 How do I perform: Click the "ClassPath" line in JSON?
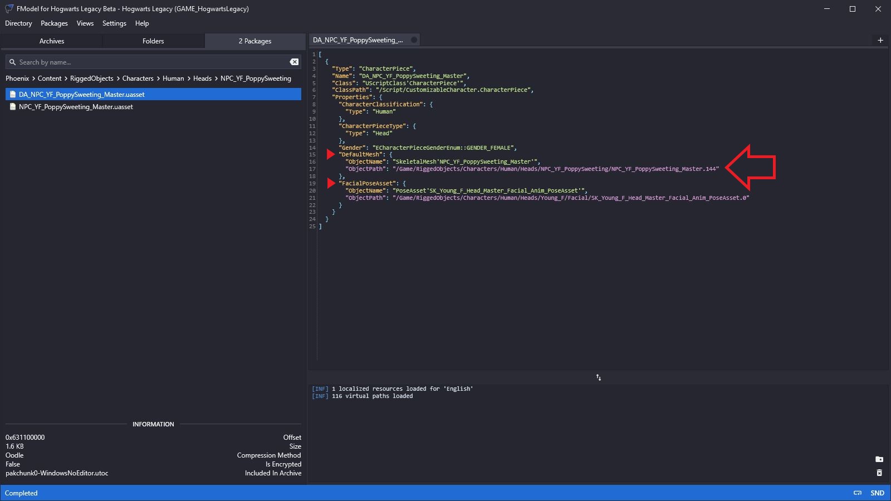(x=433, y=90)
